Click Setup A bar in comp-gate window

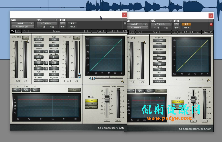(56, 31)
